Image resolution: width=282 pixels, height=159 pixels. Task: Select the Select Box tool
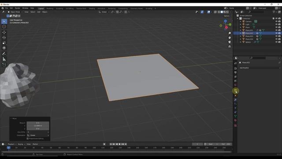point(4,22)
